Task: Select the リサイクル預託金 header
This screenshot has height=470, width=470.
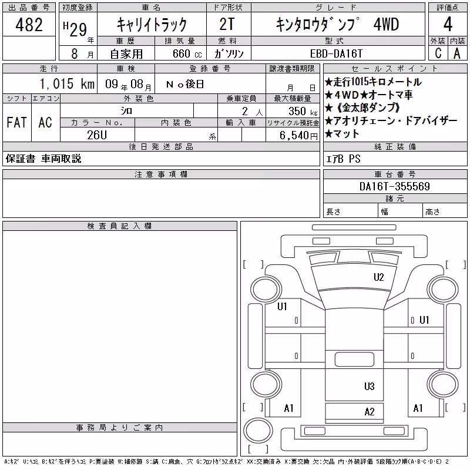Action: pos(293,123)
